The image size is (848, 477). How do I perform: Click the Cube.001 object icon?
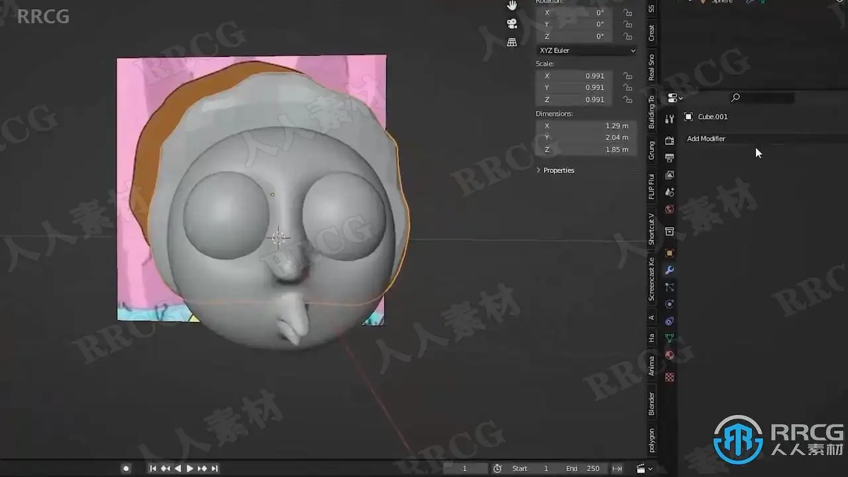688,117
